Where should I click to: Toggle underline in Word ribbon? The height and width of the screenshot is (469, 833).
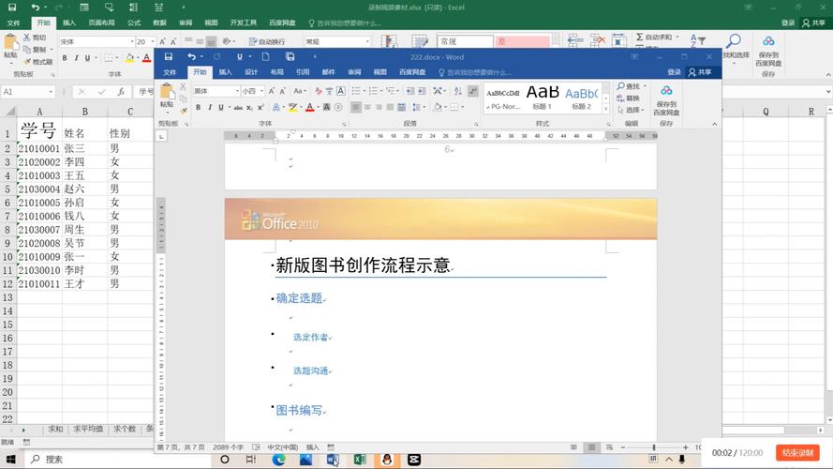(x=223, y=108)
